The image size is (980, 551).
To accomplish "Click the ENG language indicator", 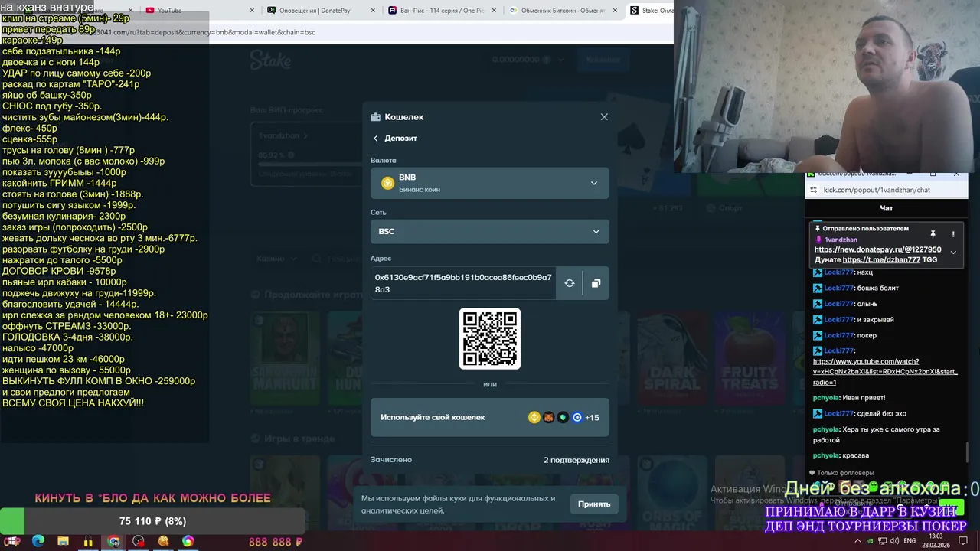I will [910, 541].
